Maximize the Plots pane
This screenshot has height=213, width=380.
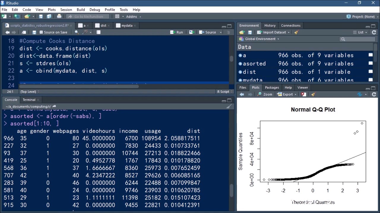coord(373,88)
